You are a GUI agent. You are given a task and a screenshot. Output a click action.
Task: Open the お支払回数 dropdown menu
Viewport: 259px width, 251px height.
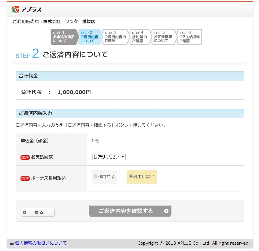click(109, 157)
